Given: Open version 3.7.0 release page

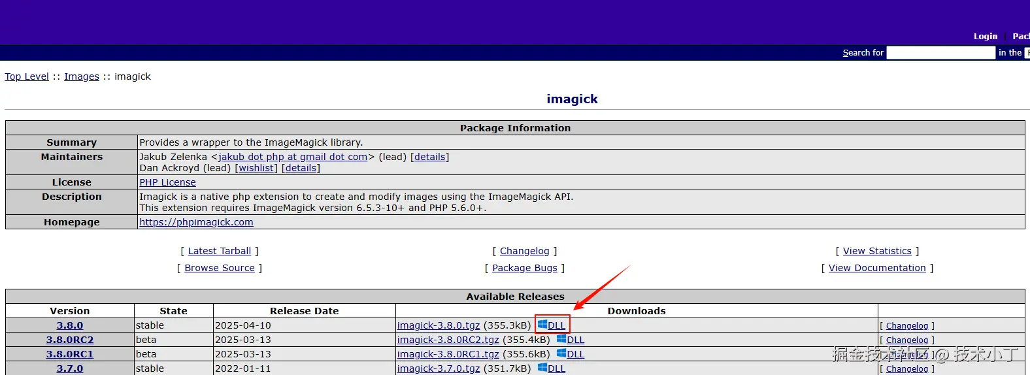Looking at the screenshot, I should pos(70,368).
